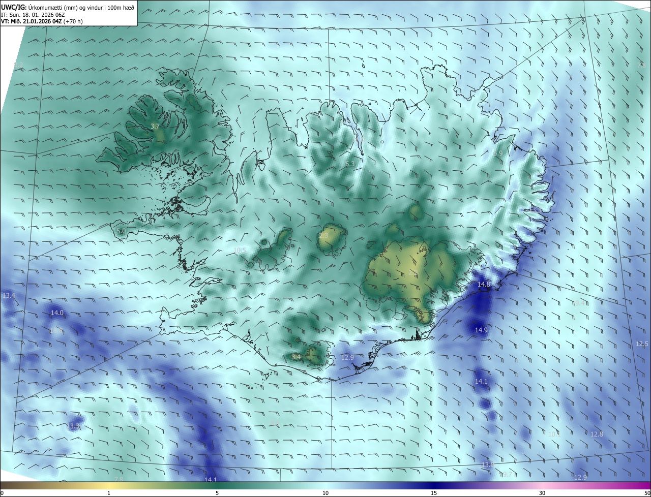
Task: Click the 14.8 value on the southeast coast
Action: coord(484,284)
